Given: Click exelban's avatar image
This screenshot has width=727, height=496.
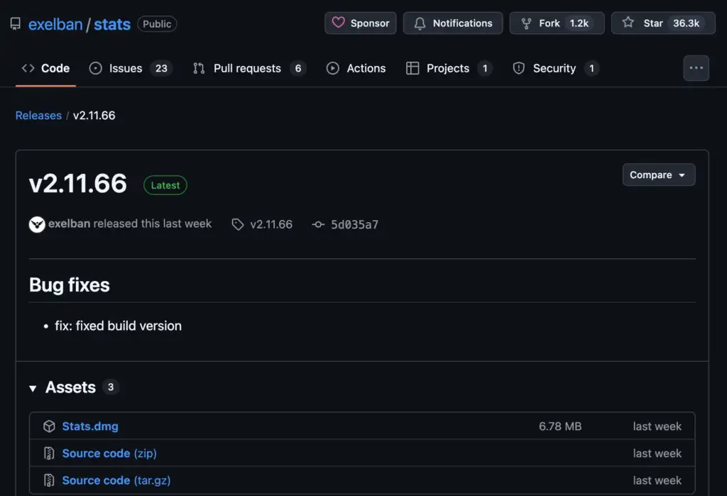Looking at the screenshot, I should coord(37,224).
